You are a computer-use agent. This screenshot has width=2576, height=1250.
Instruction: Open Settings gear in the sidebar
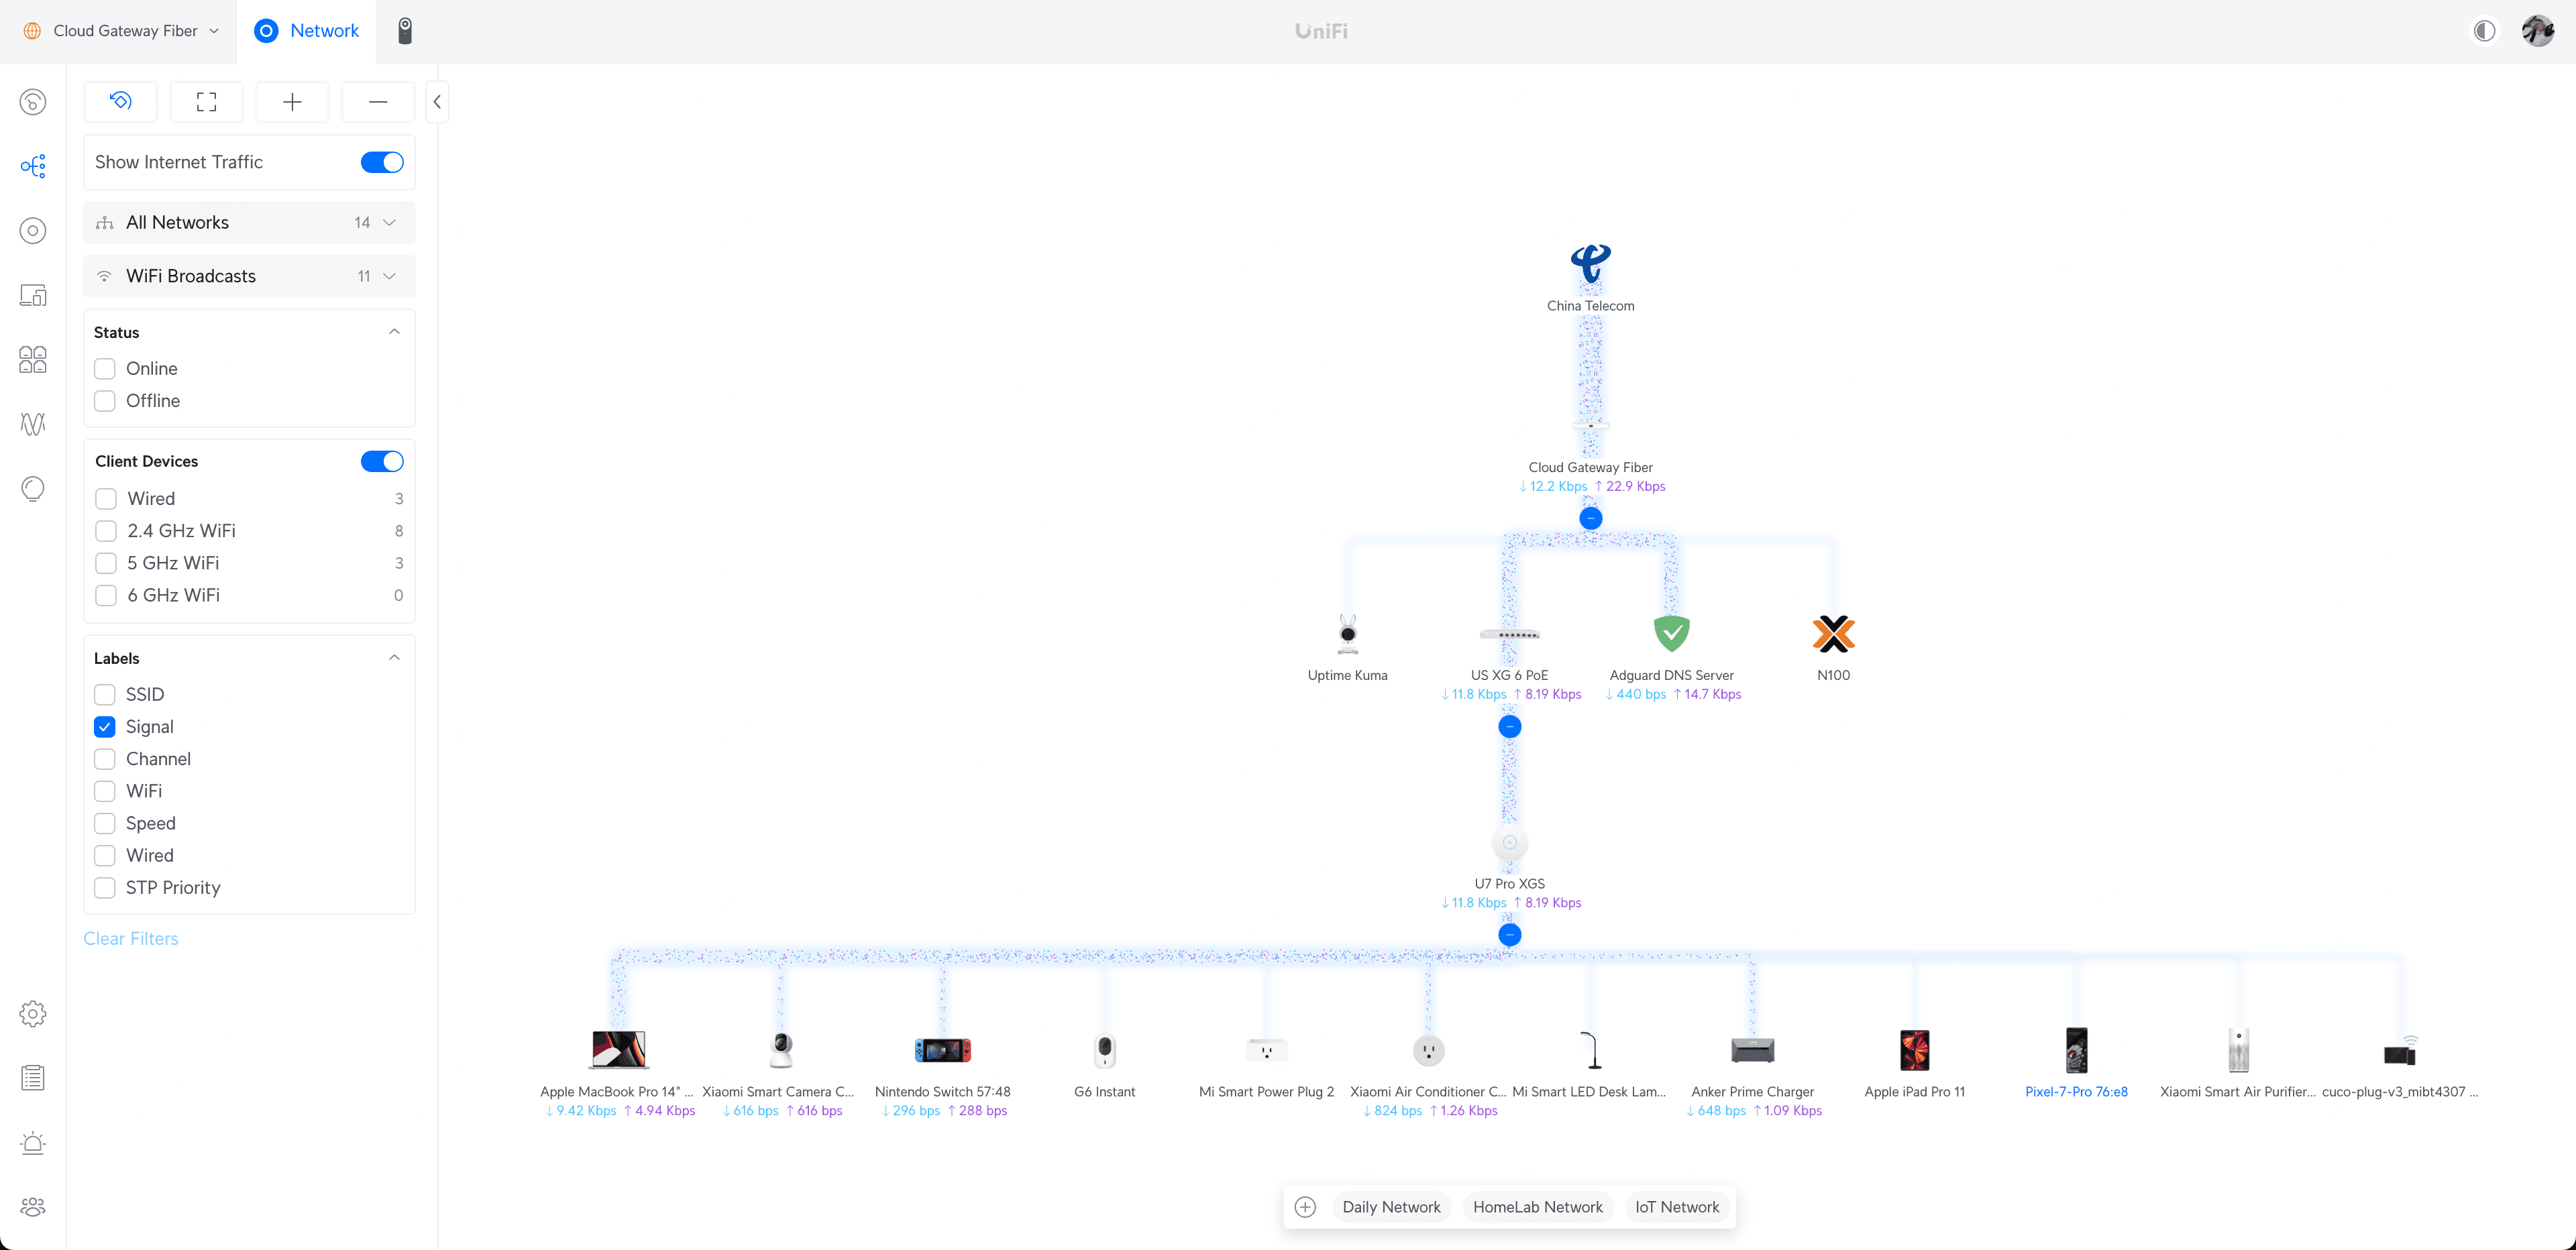[x=33, y=1014]
